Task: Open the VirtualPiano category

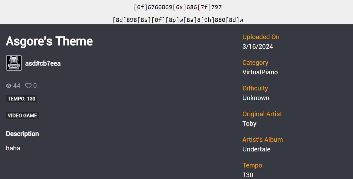Action: [x=260, y=72]
